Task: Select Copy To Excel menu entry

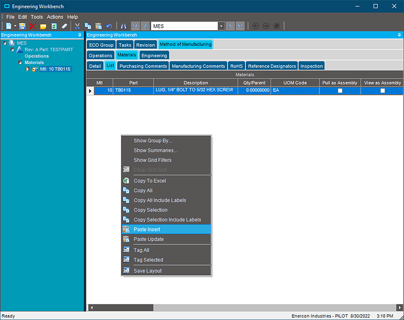Action: [149, 181]
